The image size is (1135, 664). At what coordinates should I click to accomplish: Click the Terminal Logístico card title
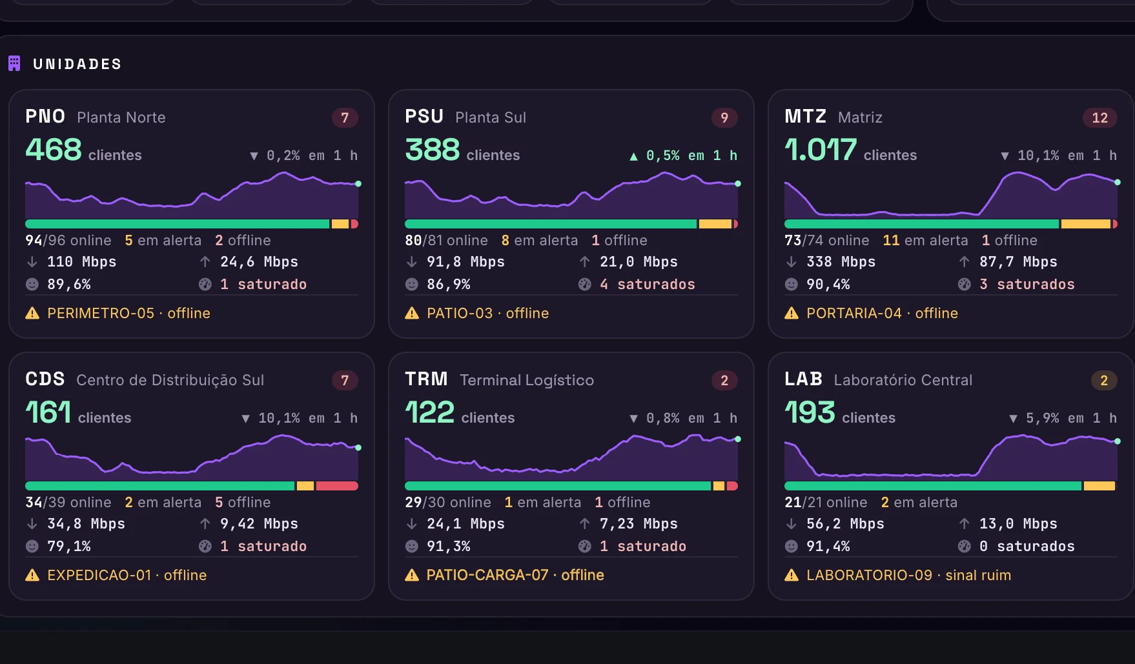coord(499,379)
